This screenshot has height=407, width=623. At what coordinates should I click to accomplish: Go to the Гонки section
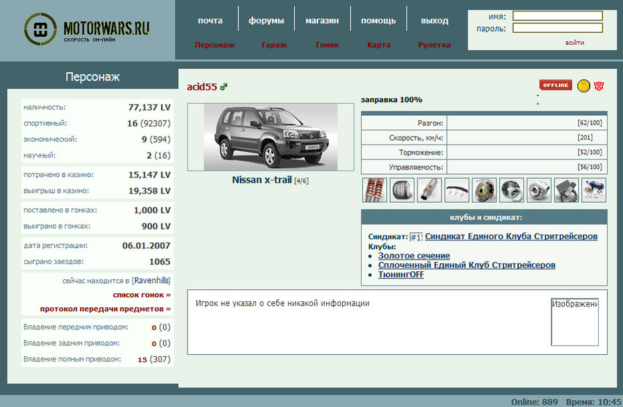click(x=327, y=45)
